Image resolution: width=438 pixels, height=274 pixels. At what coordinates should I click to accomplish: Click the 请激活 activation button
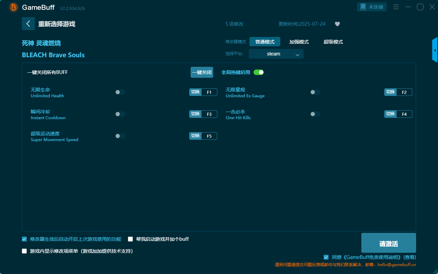point(388,243)
